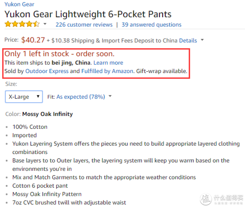Viewport: 245px width, 208px height.
Task: View 39 answered questions
Action: (x=151, y=25)
